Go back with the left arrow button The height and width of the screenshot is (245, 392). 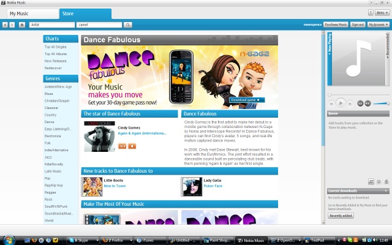click(x=5, y=24)
